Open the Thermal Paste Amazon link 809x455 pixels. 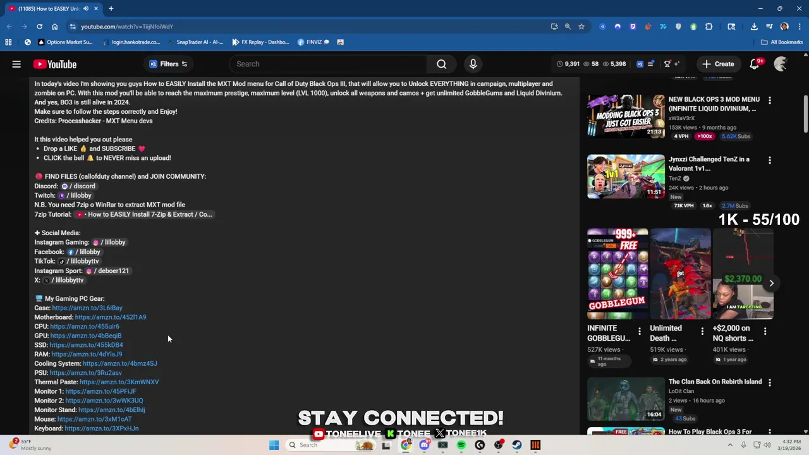click(x=119, y=382)
